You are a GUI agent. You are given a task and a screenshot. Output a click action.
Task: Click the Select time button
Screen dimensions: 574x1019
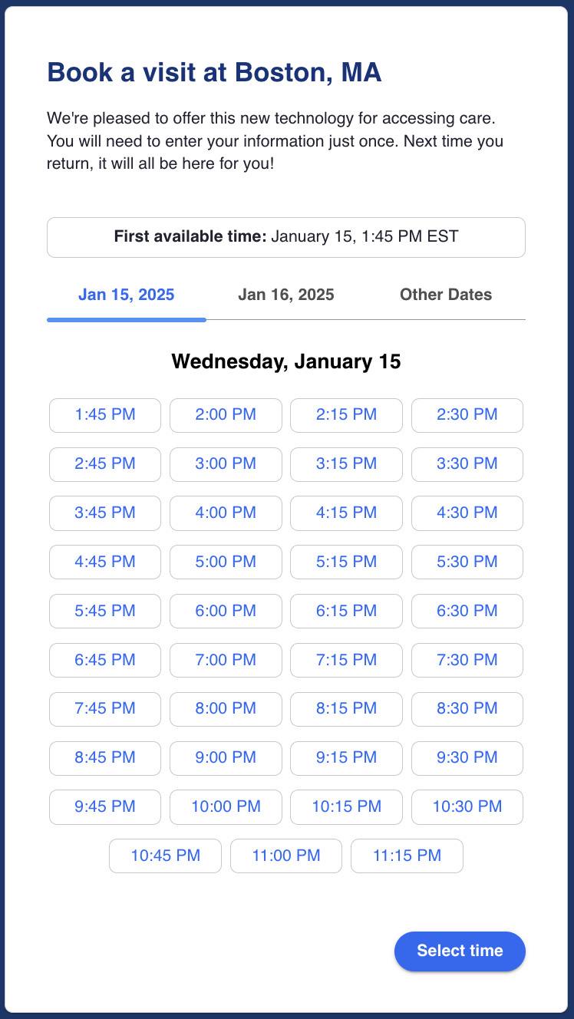[460, 951]
